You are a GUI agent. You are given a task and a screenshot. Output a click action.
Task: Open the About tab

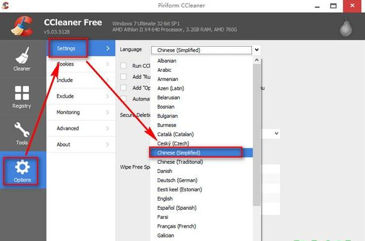point(81,144)
